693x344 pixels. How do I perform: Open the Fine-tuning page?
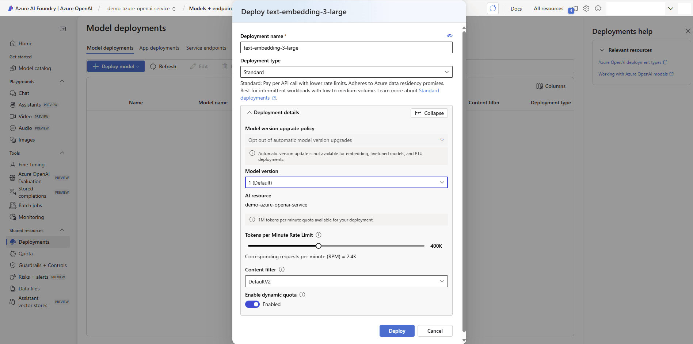[x=31, y=164]
